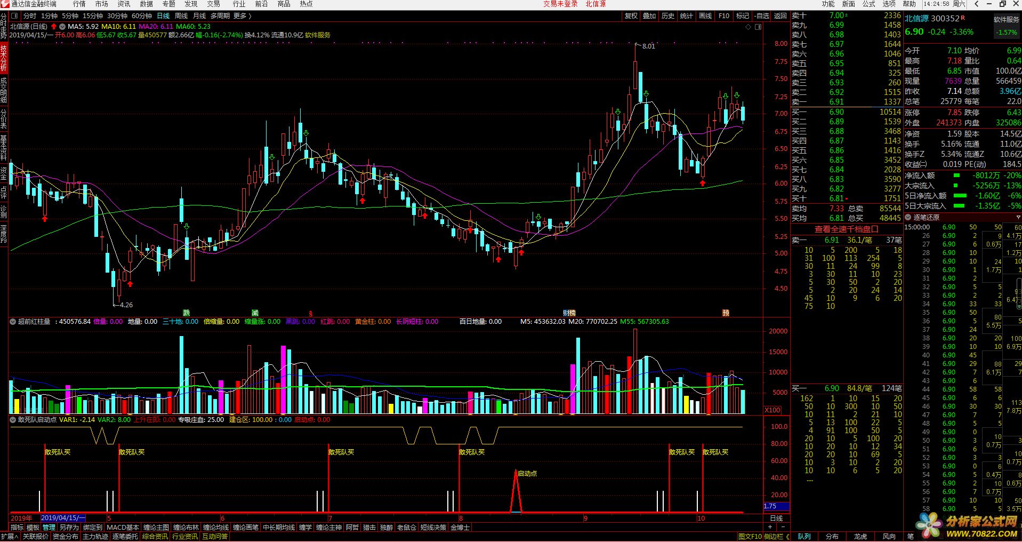Open the 市场 menu
This screenshot has width=1022, height=542.
pos(102,4)
